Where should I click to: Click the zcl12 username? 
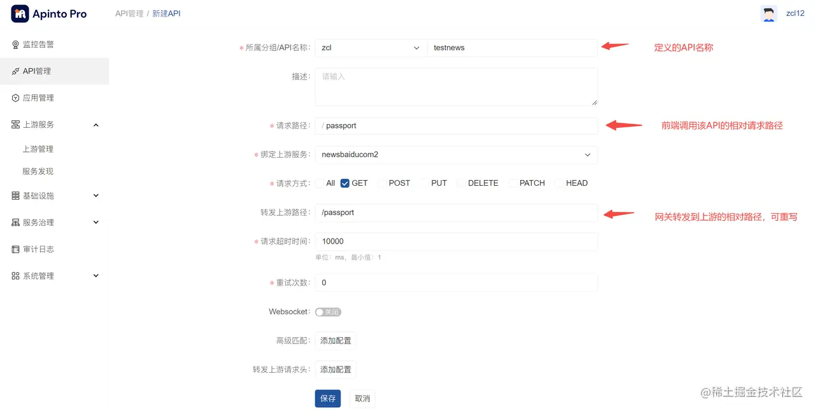[795, 13]
